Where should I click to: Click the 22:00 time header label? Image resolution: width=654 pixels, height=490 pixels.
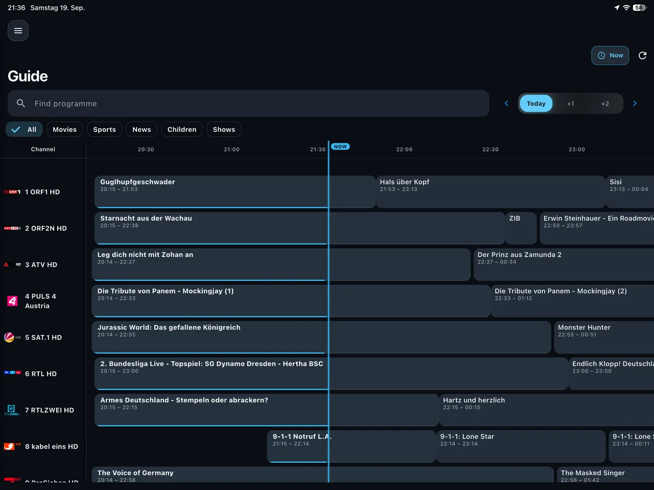pyautogui.click(x=404, y=150)
